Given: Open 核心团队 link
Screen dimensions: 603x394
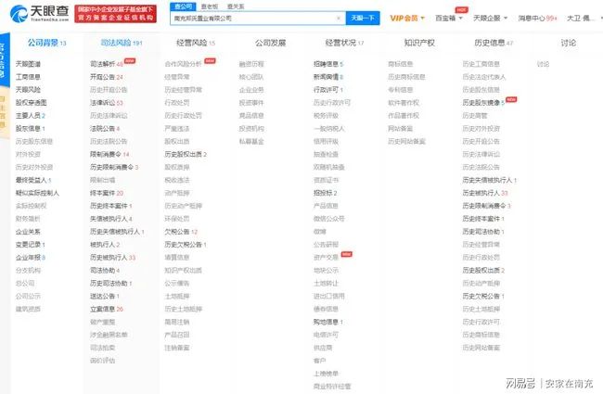Looking at the screenshot, I should [x=251, y=77].
